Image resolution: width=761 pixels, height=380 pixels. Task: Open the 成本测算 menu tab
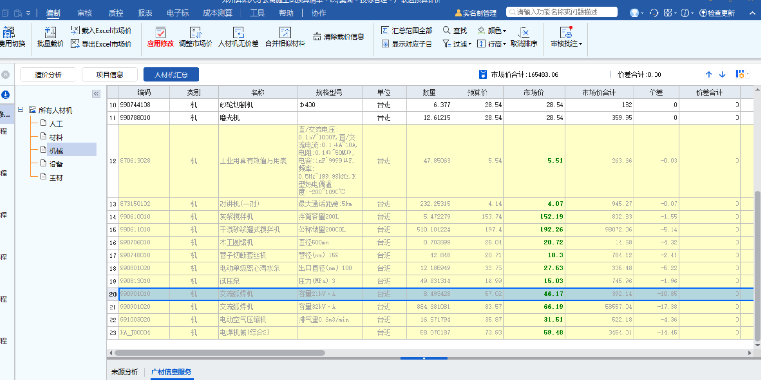217,13
